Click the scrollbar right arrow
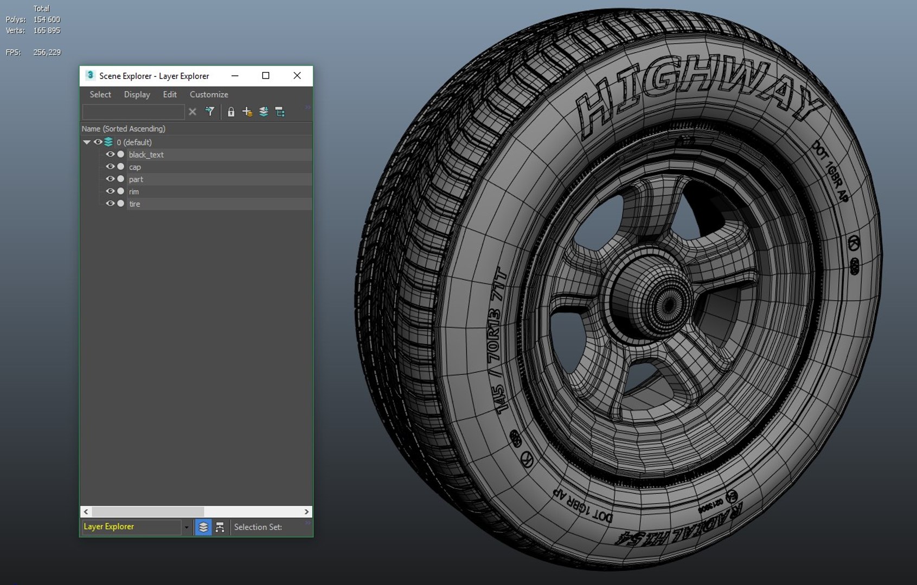Viewport: 917px width, 585px height. pos(307,511)
